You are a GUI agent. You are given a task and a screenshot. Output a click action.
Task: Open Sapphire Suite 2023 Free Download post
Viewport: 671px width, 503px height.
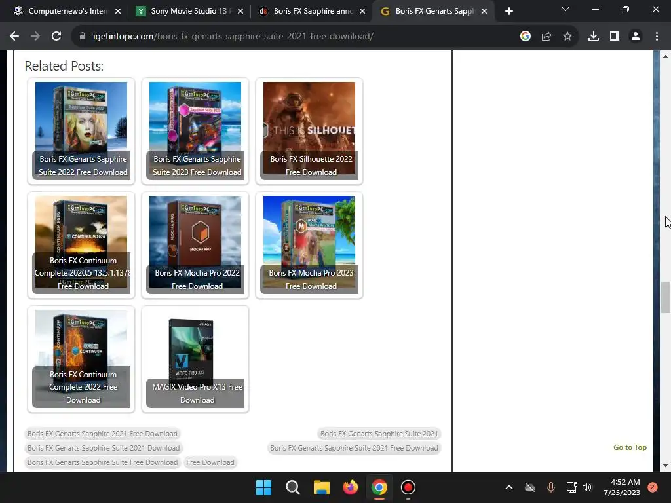[x=195, y=131]
